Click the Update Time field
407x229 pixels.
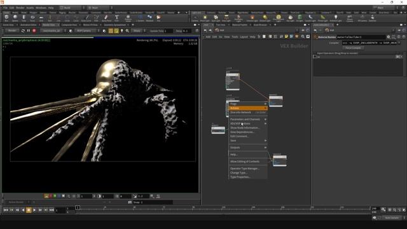[168, 31]
